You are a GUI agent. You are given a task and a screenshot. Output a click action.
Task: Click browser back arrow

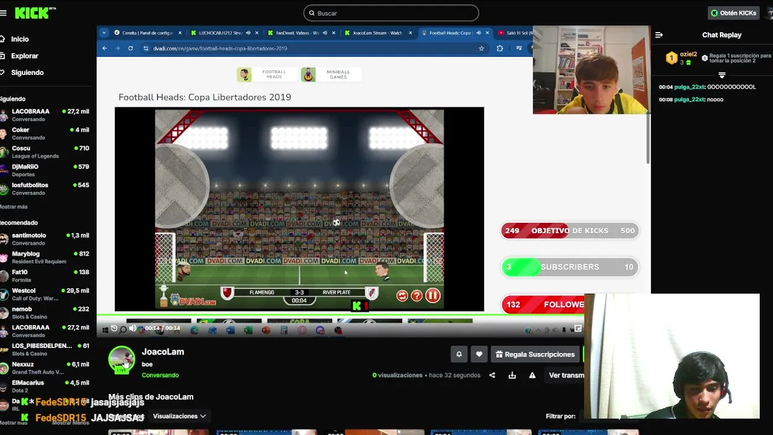click(104, 48)
